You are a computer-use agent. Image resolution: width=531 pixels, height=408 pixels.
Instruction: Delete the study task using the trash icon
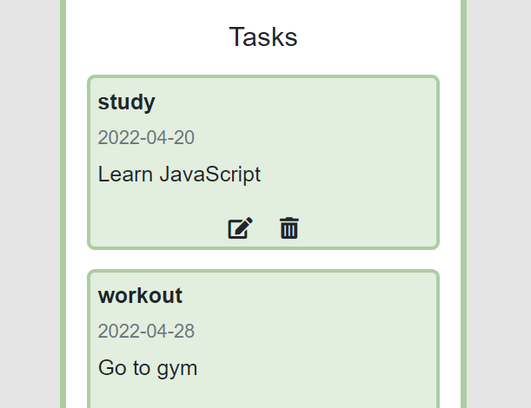coord(289,228)
